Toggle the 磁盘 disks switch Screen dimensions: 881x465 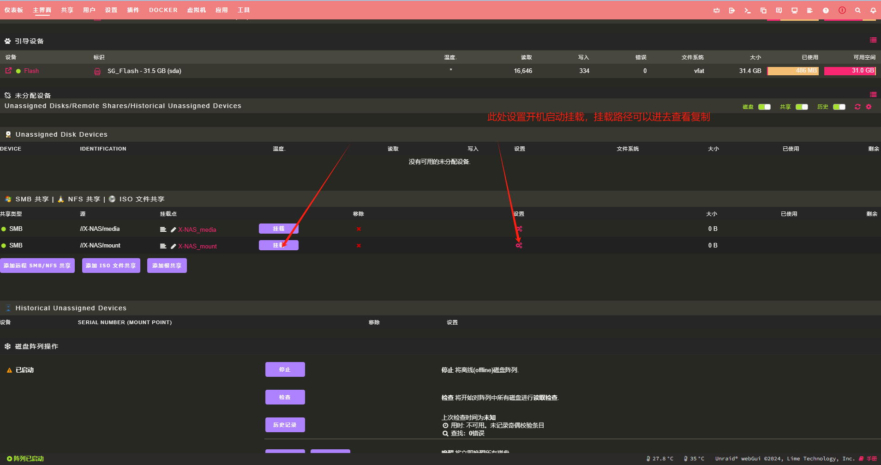point(764,107)
